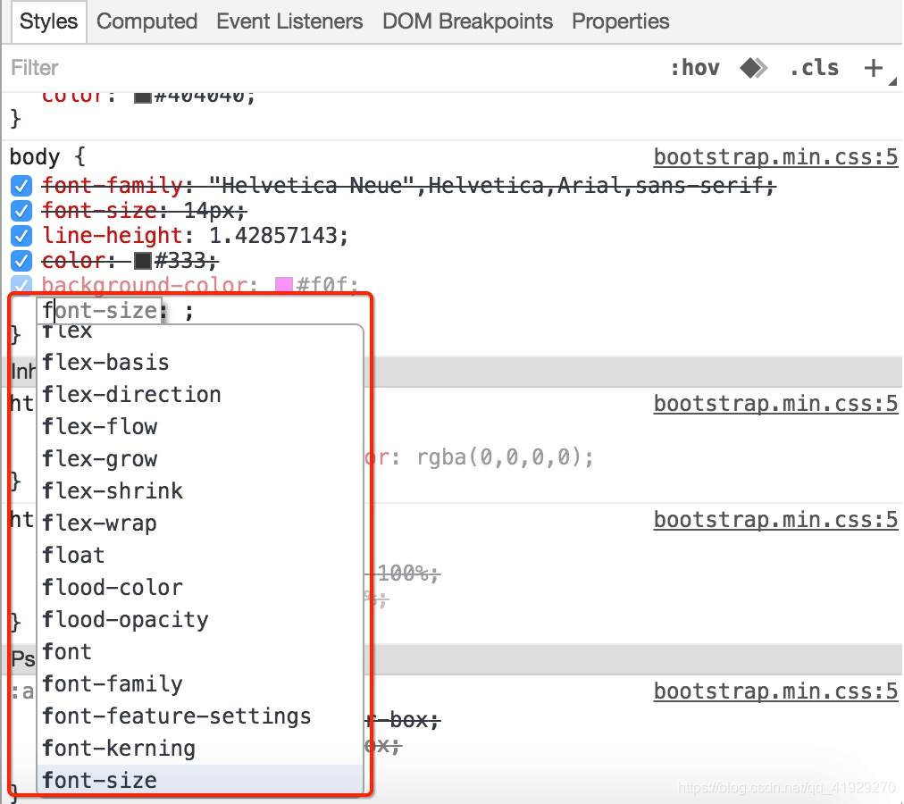
Task: Open bootstrap.min.css:5 link beside body rule
Action: point(775,157)
